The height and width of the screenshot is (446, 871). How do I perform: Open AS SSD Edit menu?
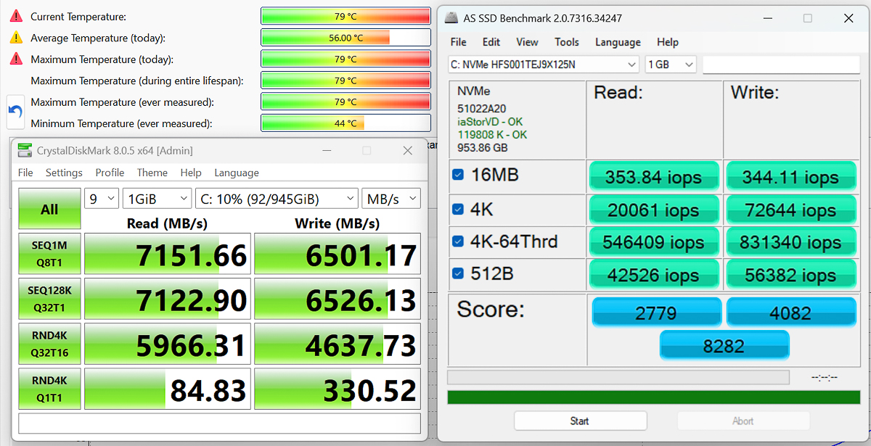[x=491, y=42]
